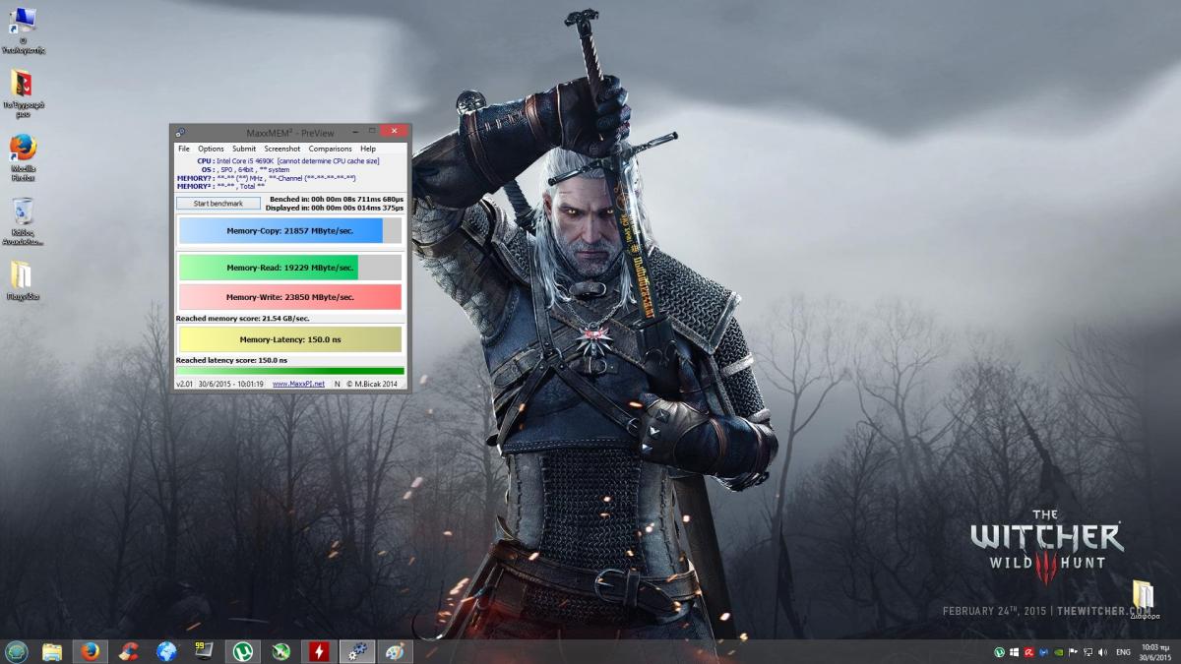
Task: Click the blue gears taskbar button
Action: pyautogui.click(x=357, y=651)
